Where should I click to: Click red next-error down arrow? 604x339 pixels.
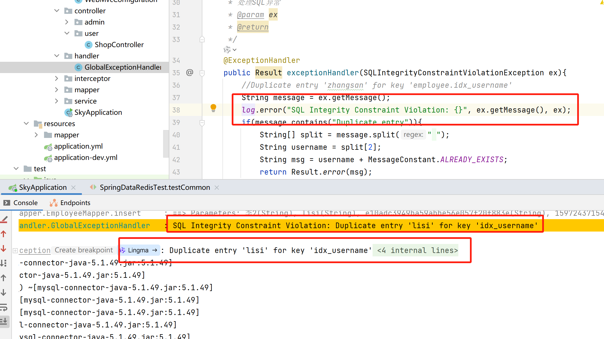4,248
